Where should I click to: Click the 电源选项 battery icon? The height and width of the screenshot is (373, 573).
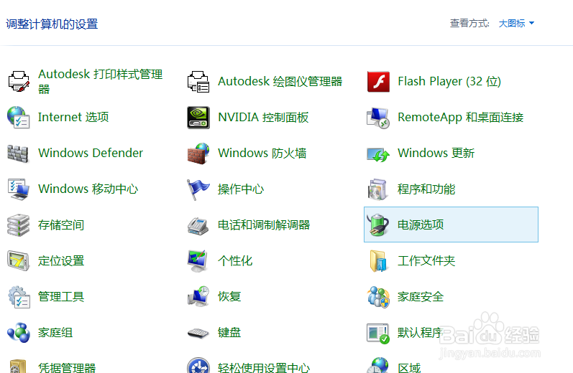(378, 225)
